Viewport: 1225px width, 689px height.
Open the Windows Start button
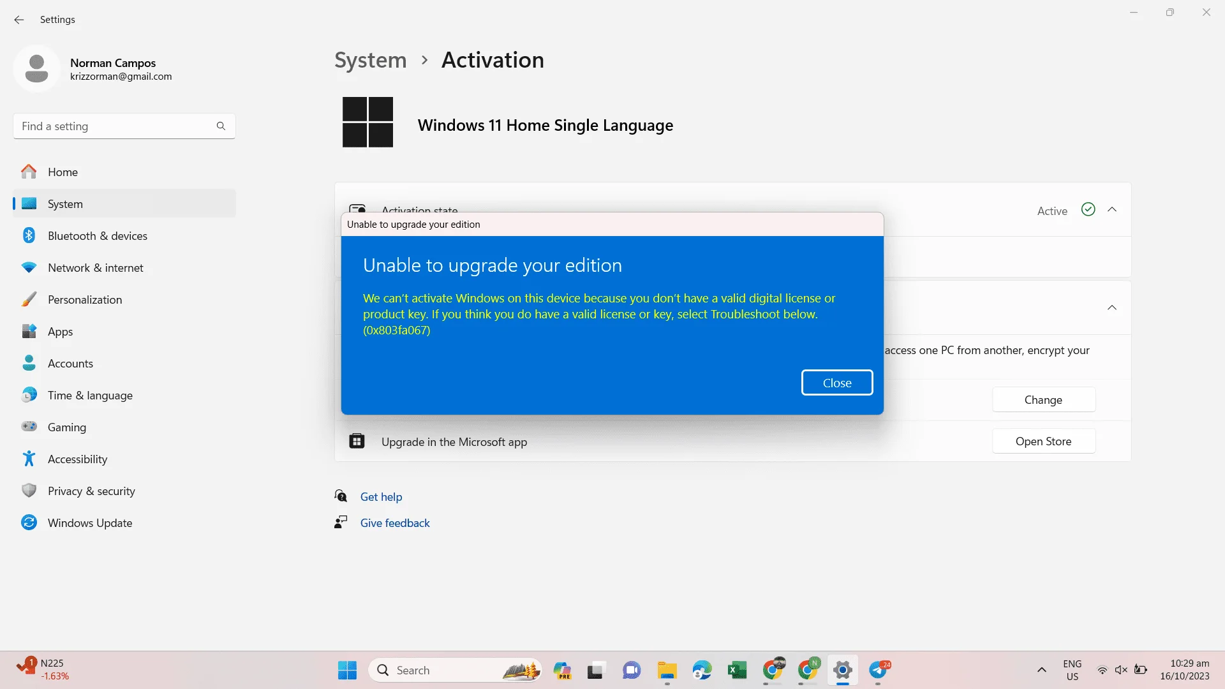pos(347,670)
